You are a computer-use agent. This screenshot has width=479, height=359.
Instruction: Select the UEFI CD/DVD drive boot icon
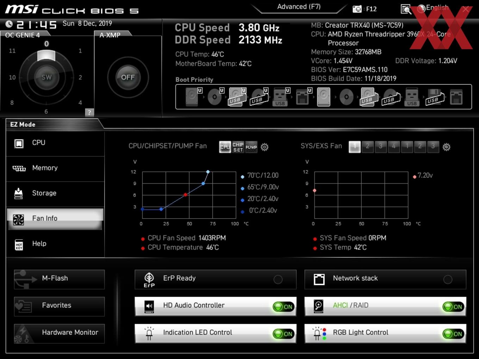(215, 97)
